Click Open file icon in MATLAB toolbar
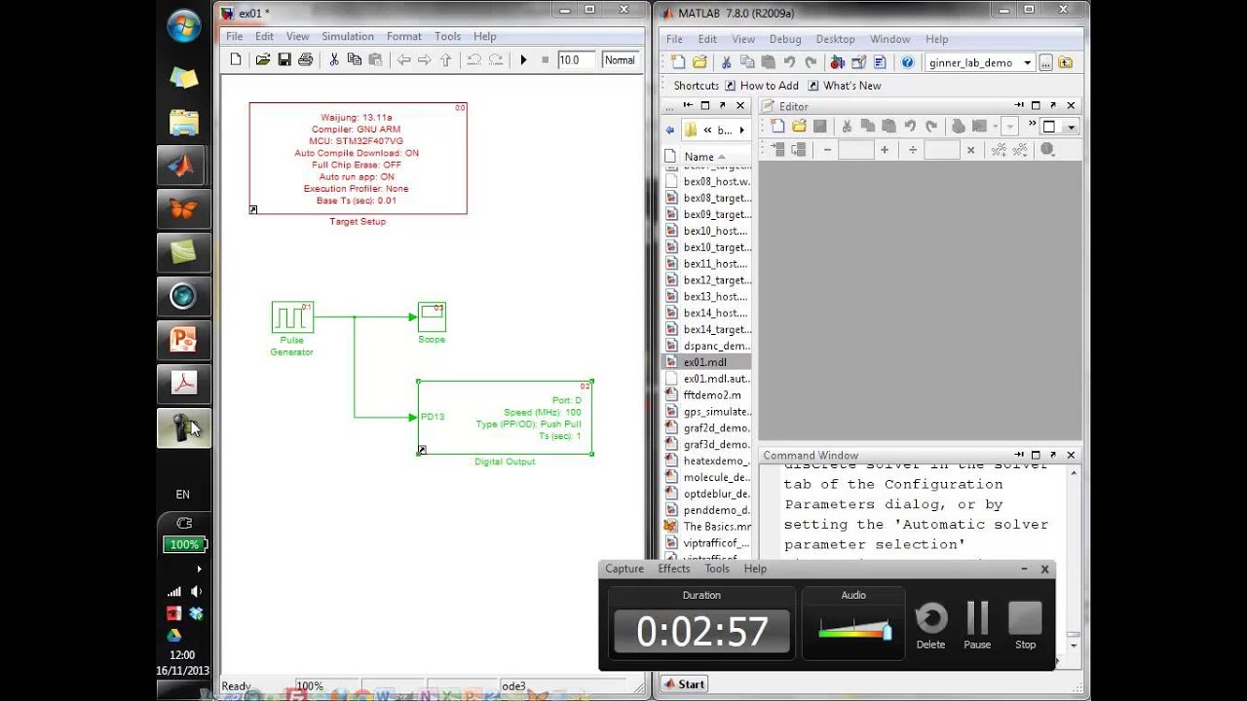The image size is (1247, 701). point(699,62)
